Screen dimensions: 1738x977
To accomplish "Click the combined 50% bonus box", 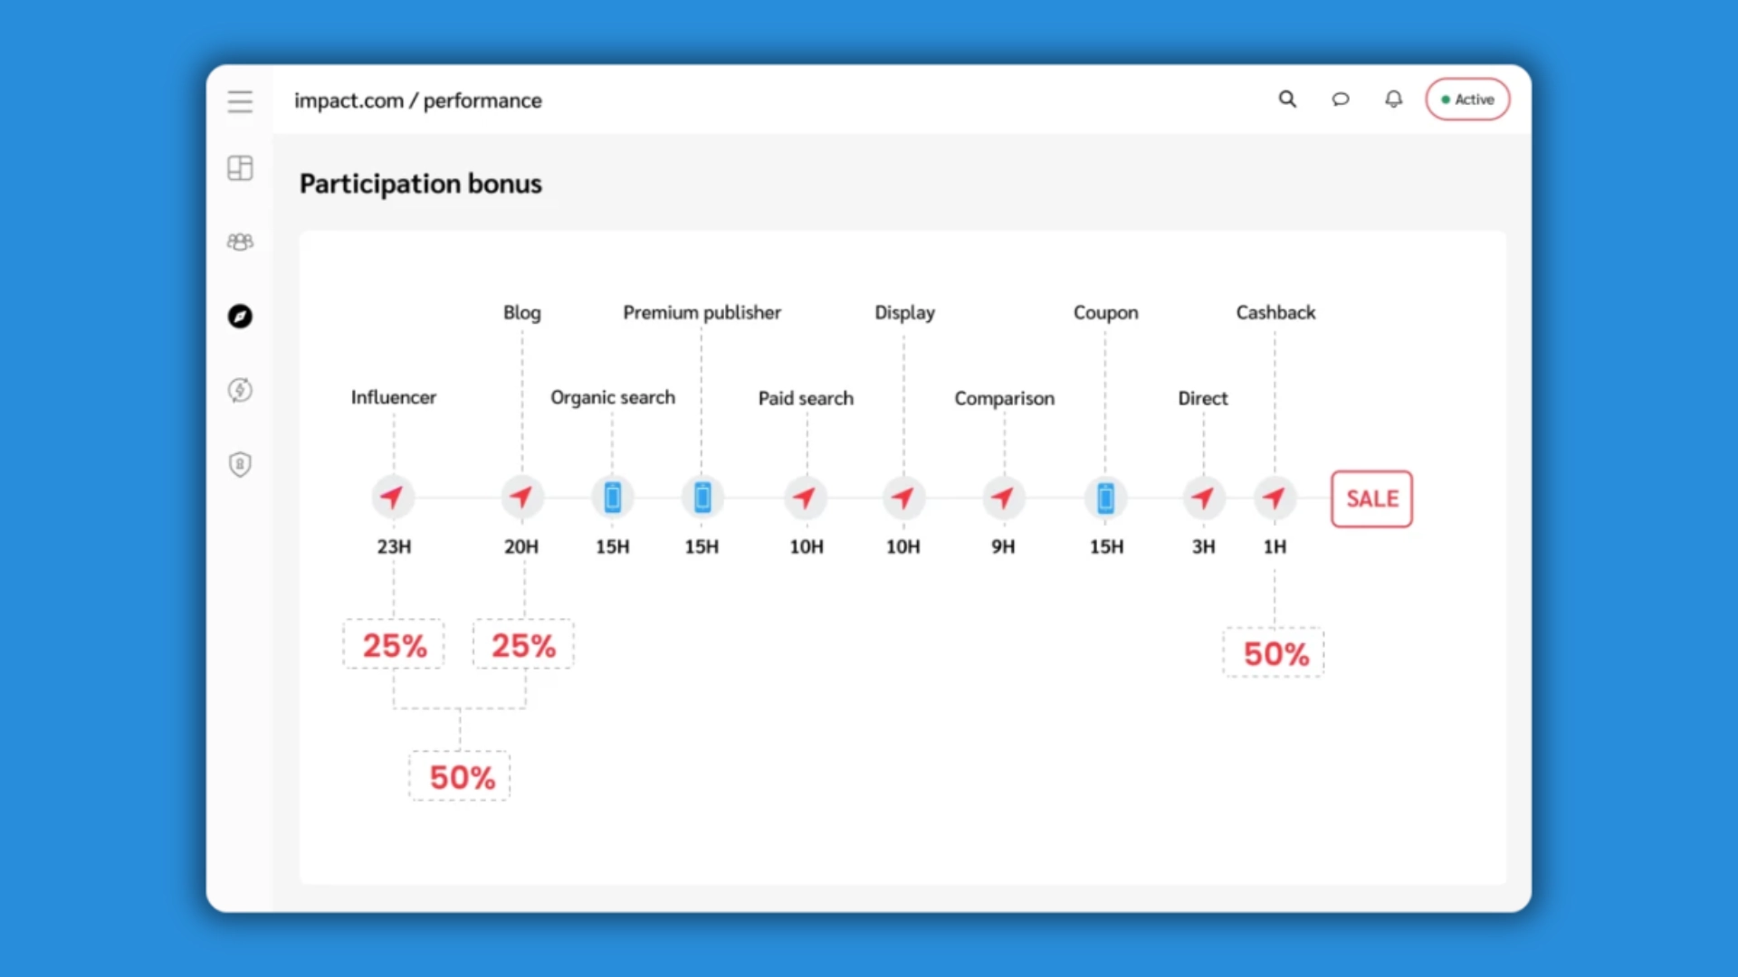I will (459, 775).
